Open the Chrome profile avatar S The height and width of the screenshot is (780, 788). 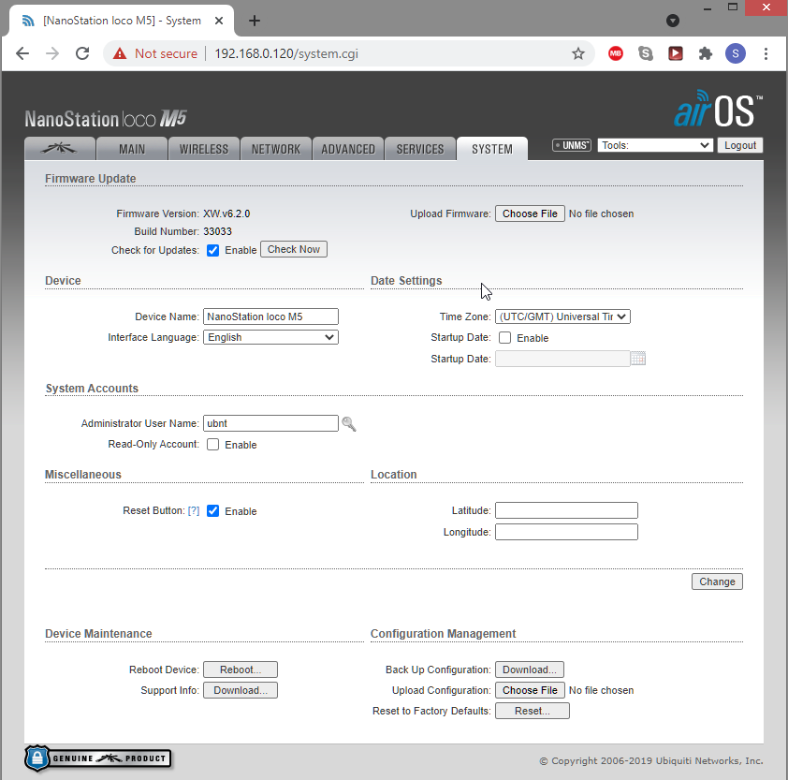click(x=736, y=53)
